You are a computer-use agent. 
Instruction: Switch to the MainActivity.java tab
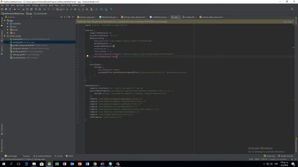[x=108, y=17]
